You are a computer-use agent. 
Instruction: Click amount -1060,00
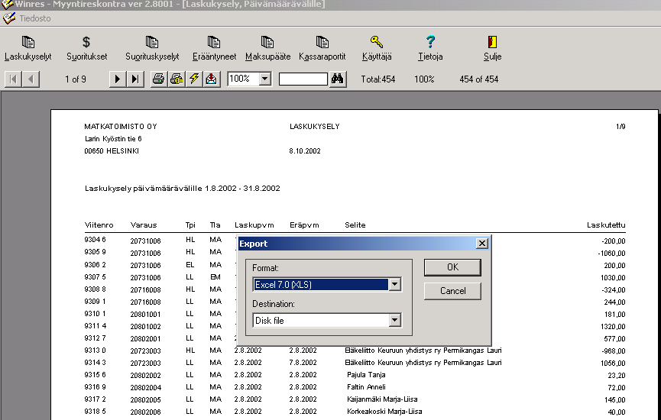611,254
